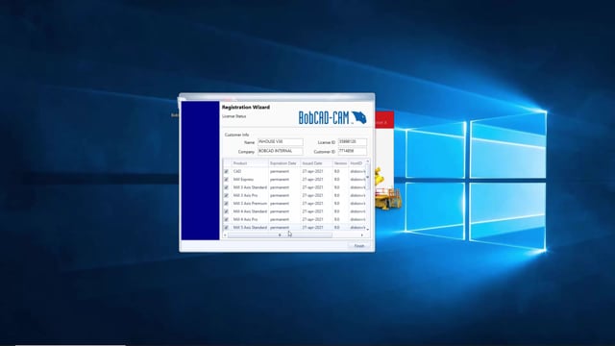Toggle the Mill 4 Axis Pro checkbox
The width and height of the screenshot is (615, 346).
(227, 219)
